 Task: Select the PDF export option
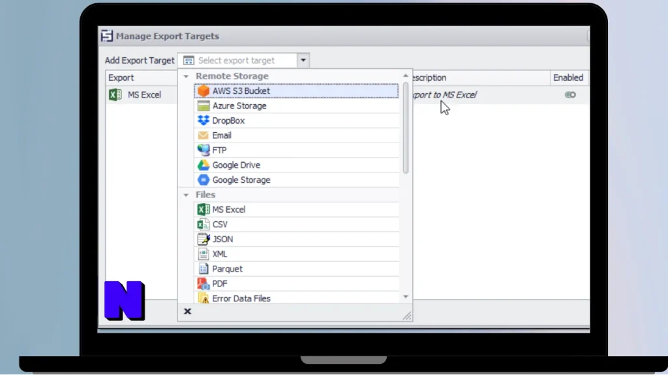(296, 284)
